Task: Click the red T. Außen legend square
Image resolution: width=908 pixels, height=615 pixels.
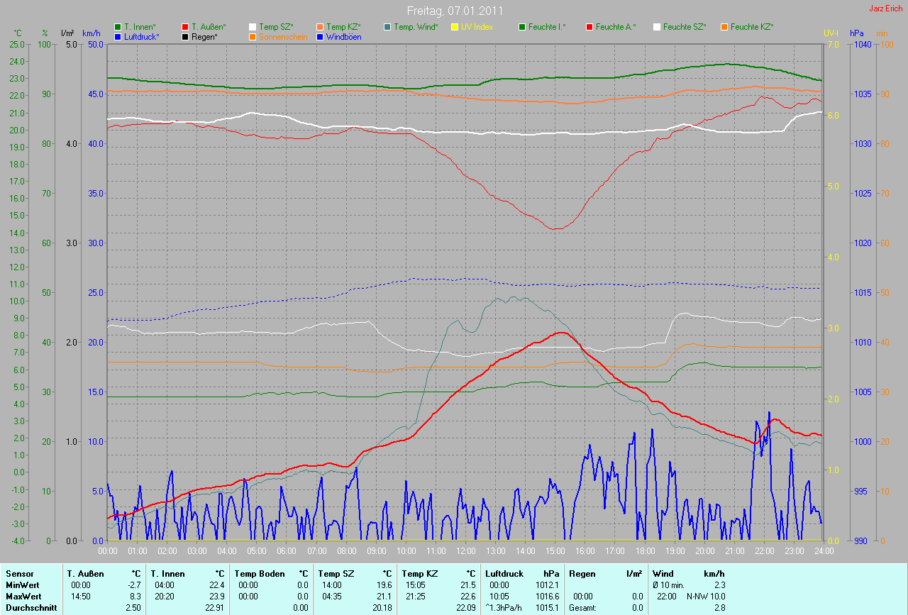Action: 185,27
